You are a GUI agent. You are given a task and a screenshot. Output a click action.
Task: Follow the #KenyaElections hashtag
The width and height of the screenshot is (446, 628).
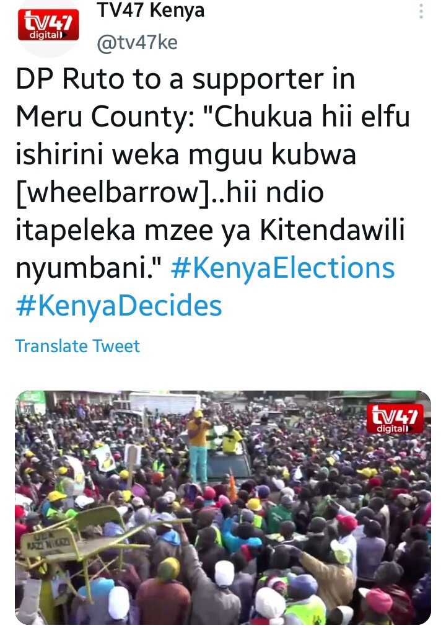[x=282, y=268]
